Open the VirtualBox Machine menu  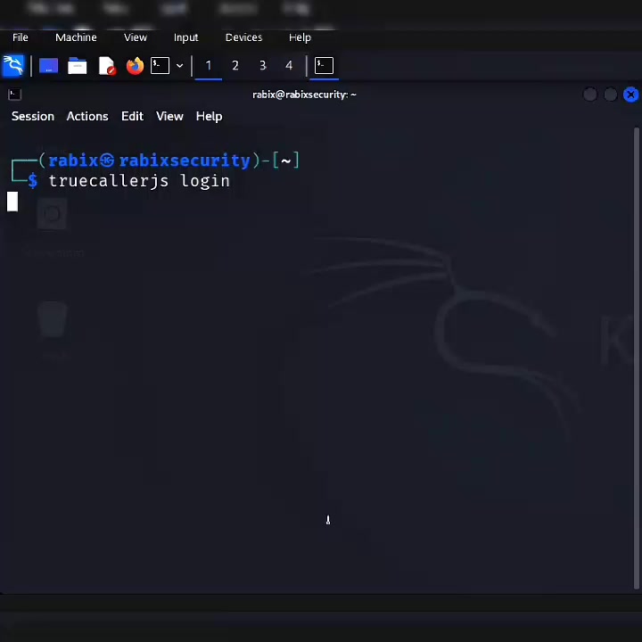[76, 37]
